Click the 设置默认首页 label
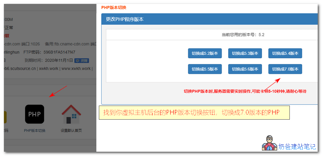The width and height of the screenshot is (322, 156). point(71,131)
